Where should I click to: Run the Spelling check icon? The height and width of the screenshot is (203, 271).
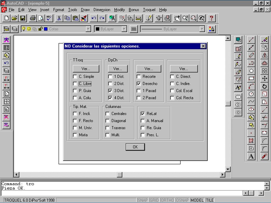pyautogui.click(x=49, y=18)
